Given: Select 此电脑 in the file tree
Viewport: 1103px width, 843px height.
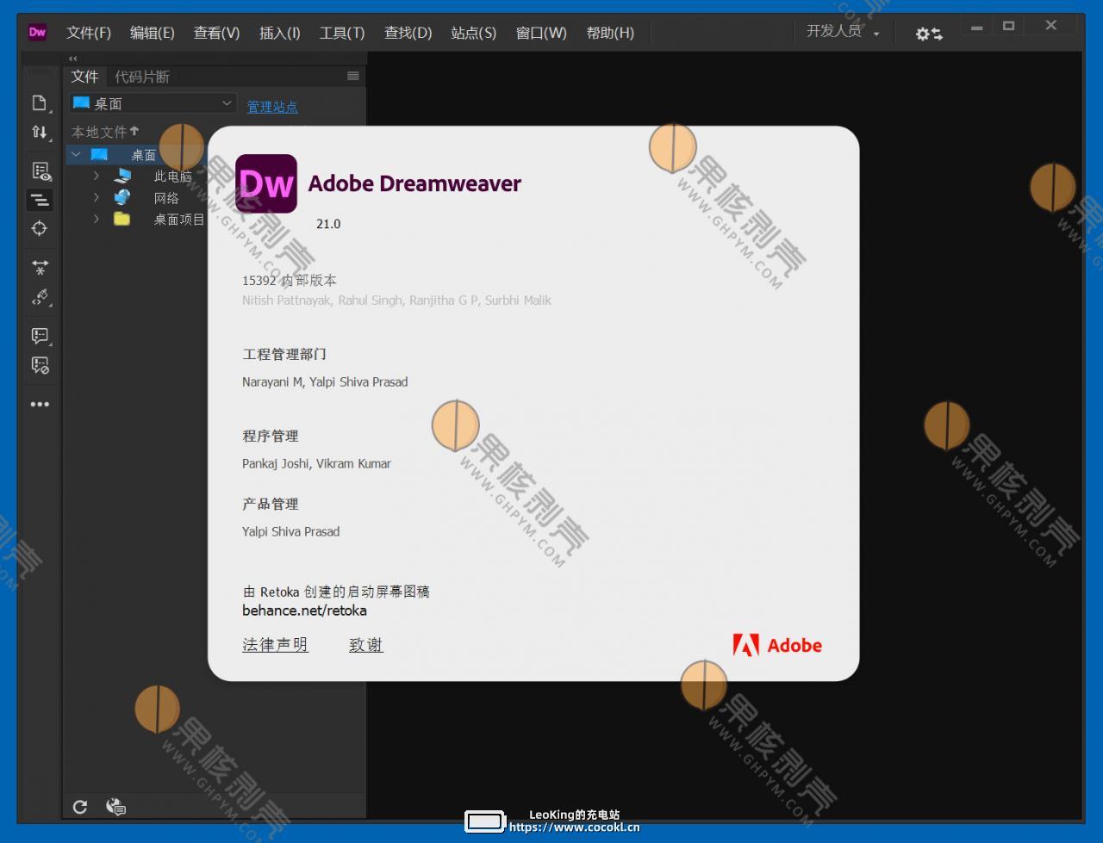Looking at the screenshot, I should tap(172, 176).
